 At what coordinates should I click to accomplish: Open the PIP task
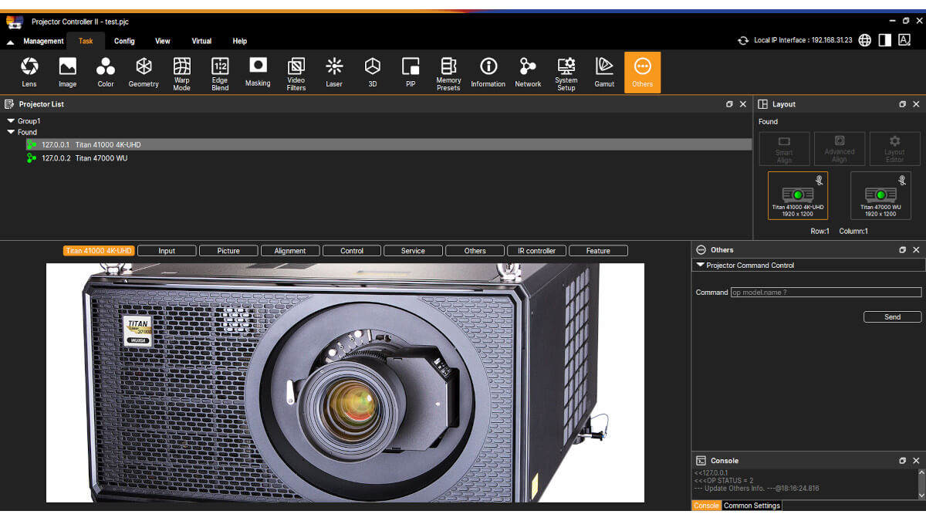tap(411, 73)
